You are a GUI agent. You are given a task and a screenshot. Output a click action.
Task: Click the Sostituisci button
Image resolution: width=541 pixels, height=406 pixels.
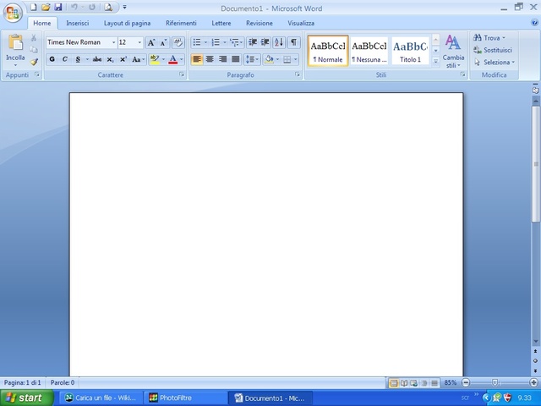[493, 50]
